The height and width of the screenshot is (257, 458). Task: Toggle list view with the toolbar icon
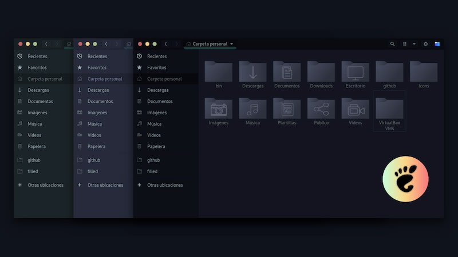[405, 44]
